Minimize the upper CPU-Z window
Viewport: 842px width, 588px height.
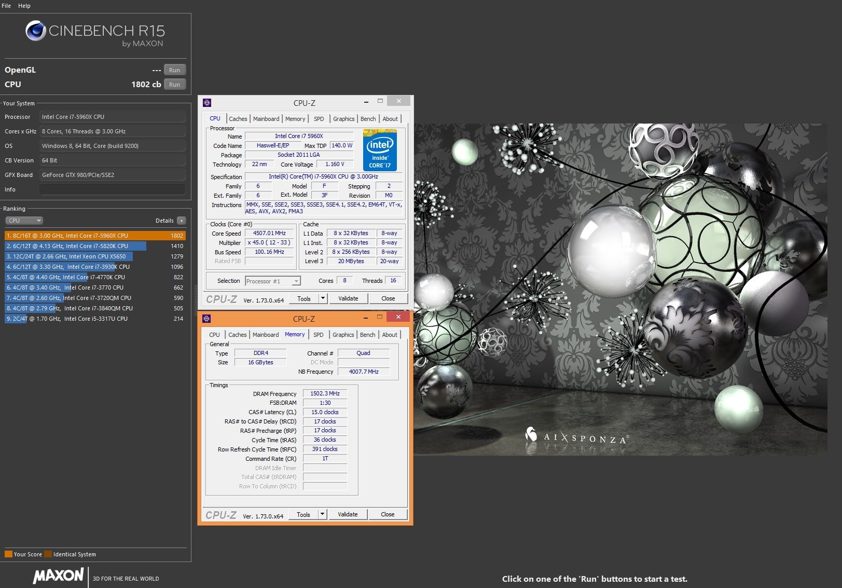point(366,101)
